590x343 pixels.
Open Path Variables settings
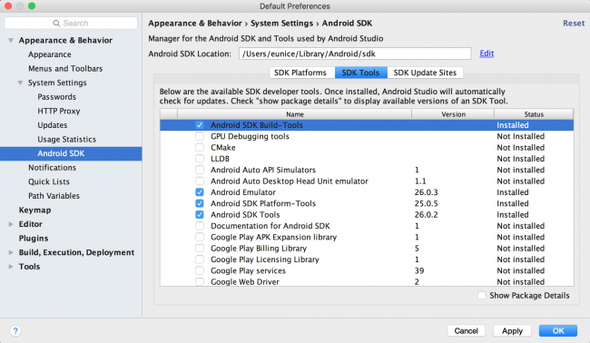(54, 196)
